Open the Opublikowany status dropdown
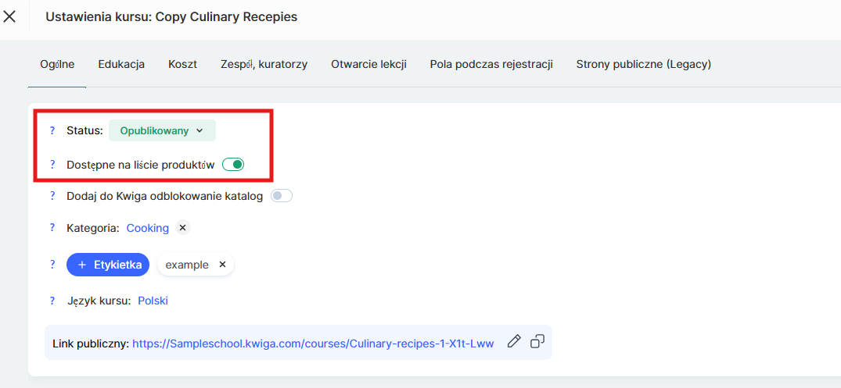841x388 pixels. coord(162,130)
